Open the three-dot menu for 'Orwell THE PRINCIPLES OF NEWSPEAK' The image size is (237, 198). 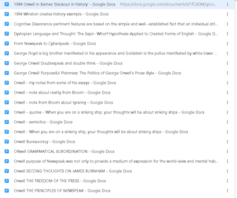(x=228, y=190)
